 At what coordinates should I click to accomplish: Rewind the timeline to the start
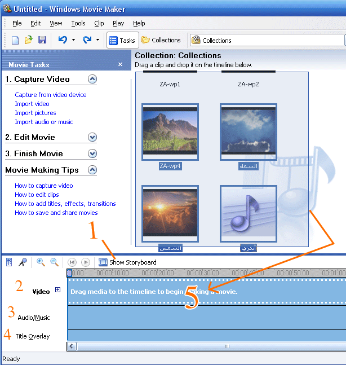pos(72,262)
